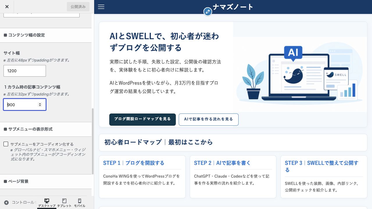Click the AI laptop hero illustration
Viewport: 372px width, 209px height.
tap(300, 74)
